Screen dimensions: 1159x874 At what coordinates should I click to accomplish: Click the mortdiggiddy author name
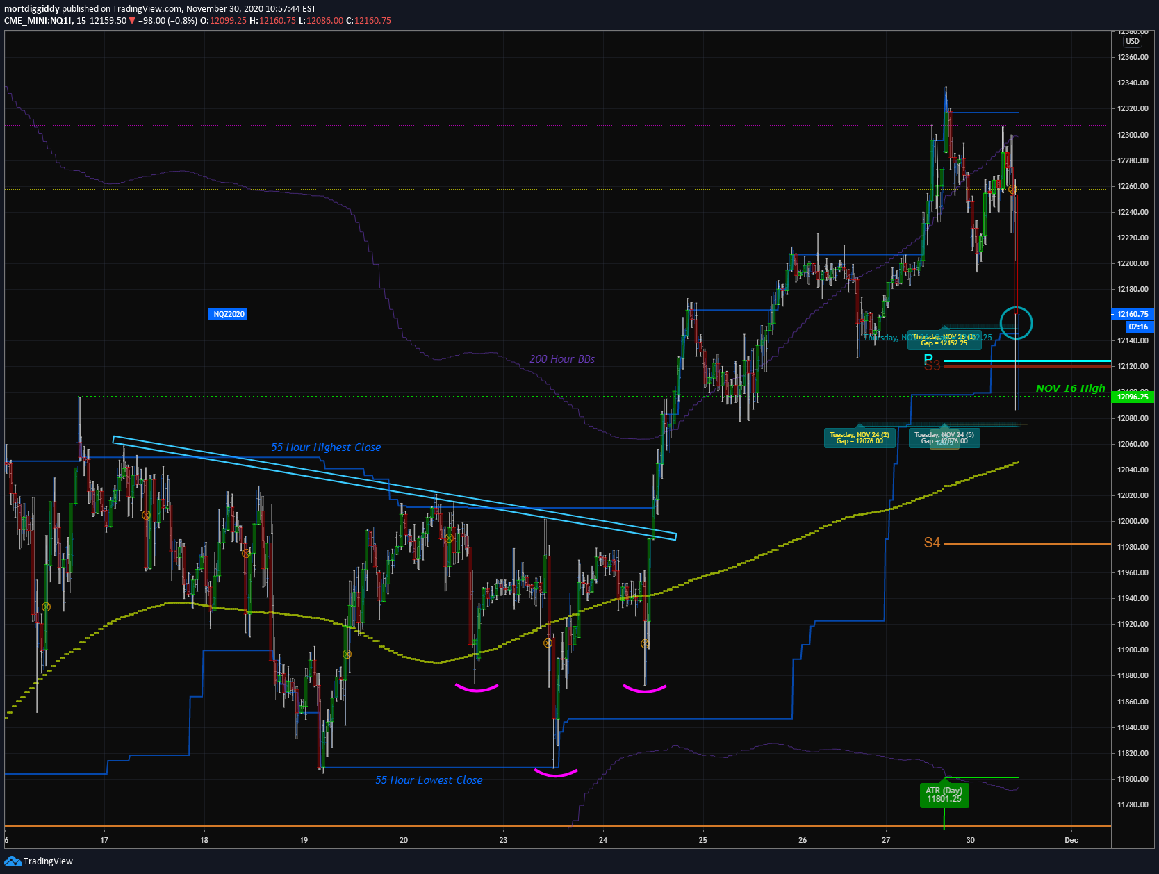point(32,9)
